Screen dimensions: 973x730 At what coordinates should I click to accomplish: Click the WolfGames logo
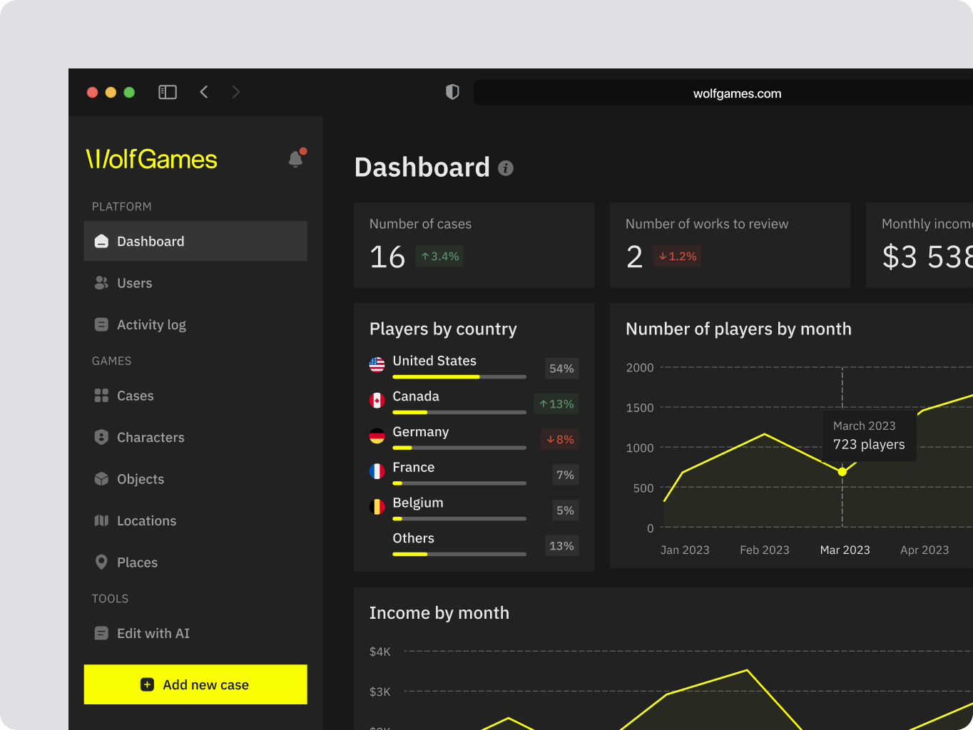click(x=151, y=158)
